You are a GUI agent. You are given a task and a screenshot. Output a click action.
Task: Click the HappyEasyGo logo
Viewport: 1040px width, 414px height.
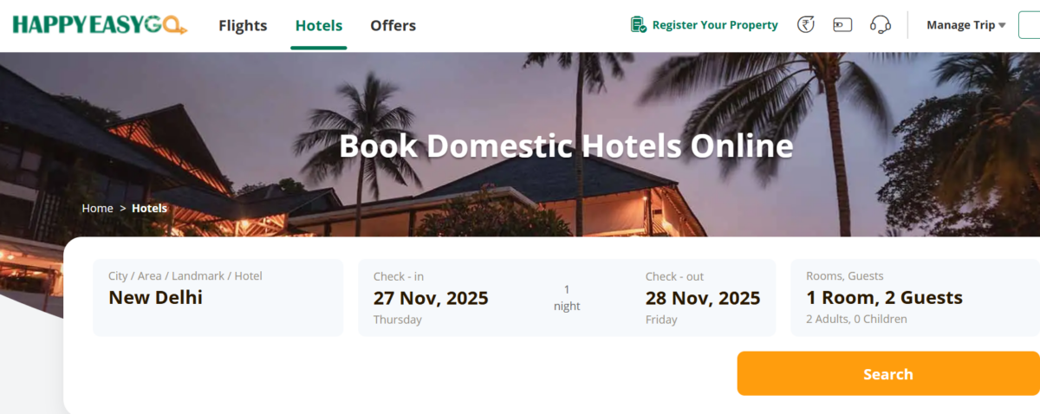click(x=100, y=25)
